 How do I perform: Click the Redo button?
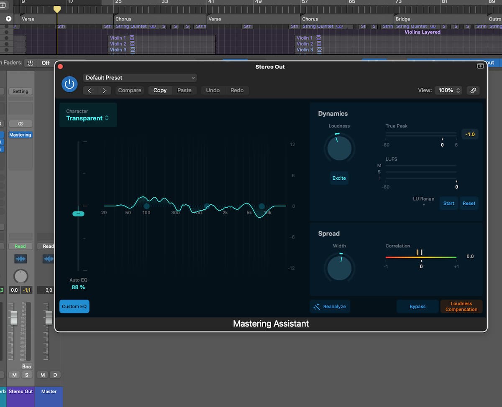[237, 90]
